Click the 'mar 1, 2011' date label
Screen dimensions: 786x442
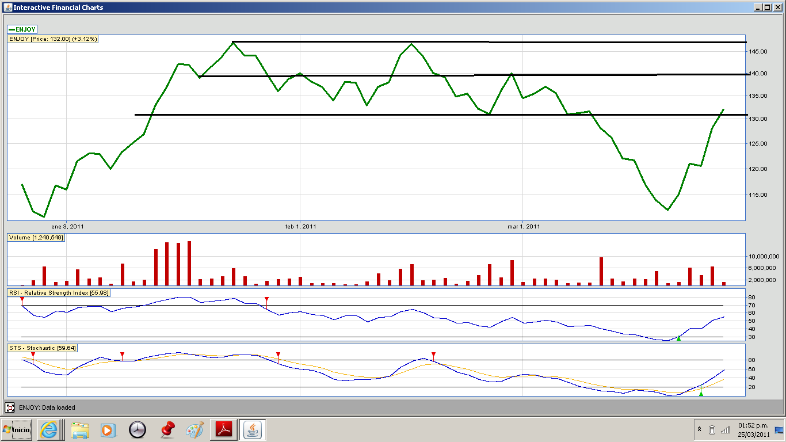(x=524, y=226)
